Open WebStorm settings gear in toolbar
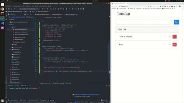184x103 pixels. click(66, 9)
